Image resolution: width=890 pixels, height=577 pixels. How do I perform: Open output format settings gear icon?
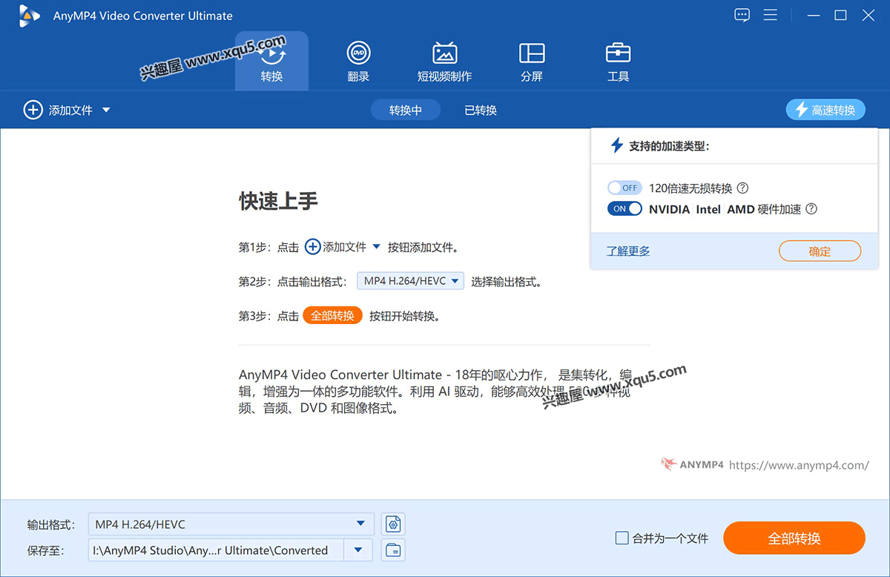pos(393,524)
